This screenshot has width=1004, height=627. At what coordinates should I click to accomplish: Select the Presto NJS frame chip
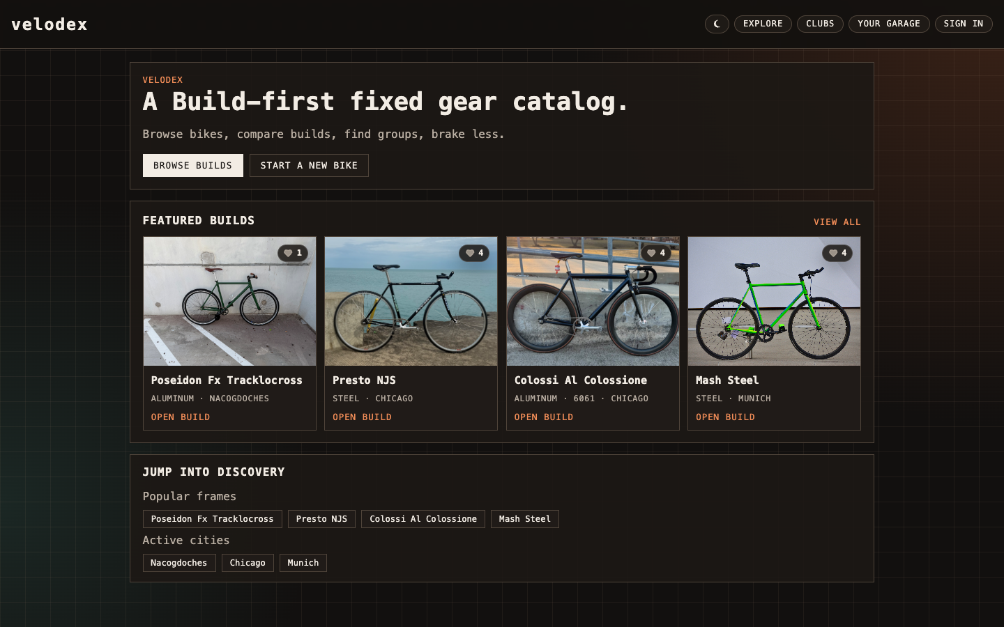coord(321,519)
